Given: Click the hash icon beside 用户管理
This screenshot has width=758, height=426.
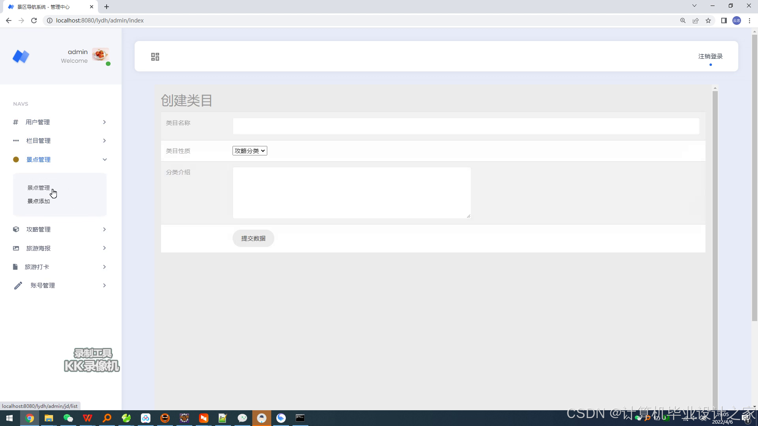Looking at the screenshot, I should (16, 122).
